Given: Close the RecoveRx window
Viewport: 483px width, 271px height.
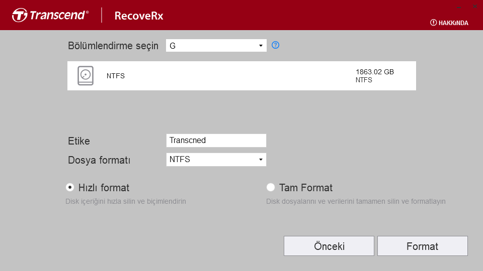Looking at the screenshot, I should click(474, 7).
